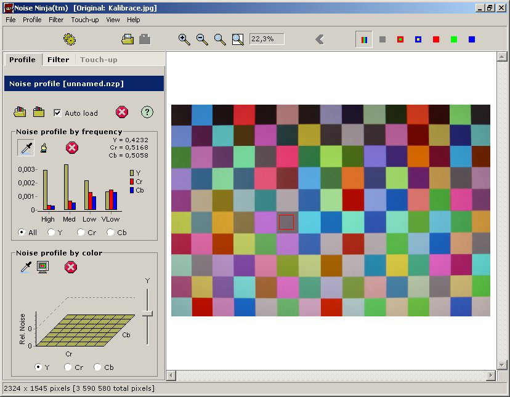Image resolution: width=510 pixels, height=397 pixels.
Task: Open the Filter menu in menu bar
Action: 56,20
